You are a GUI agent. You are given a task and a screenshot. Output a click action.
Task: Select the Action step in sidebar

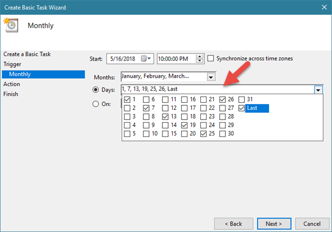point(12,84)
